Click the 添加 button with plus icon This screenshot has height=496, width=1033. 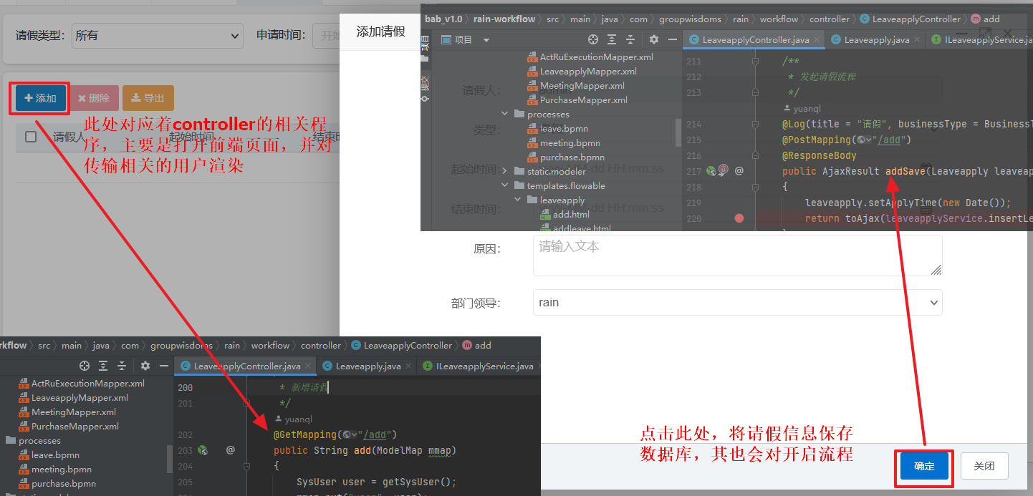pyautogui.click(x=40, y=98)
